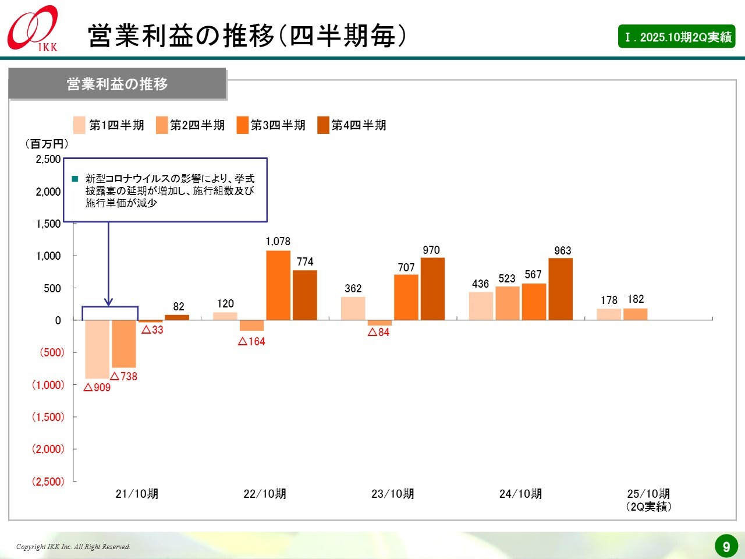Click the slide title 営業利益の推移(四半期毎)
Viewport: 745px width, 559px height.
[x=247, y=36]
